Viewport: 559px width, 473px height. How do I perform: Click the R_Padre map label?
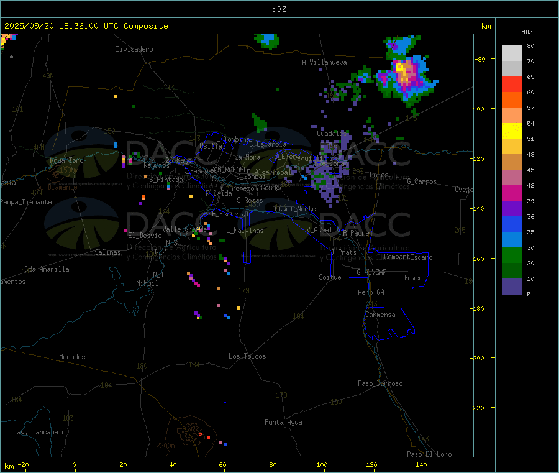point(356,233)
